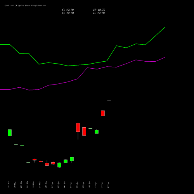Select the red candle above 17 Apr
Viewport: 194px width, 194px height.
click(103, 113)
